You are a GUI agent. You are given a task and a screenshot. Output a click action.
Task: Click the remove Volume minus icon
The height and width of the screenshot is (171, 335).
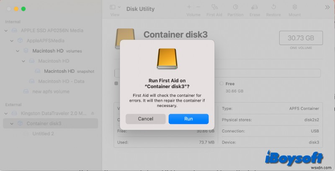coord(198,7)
